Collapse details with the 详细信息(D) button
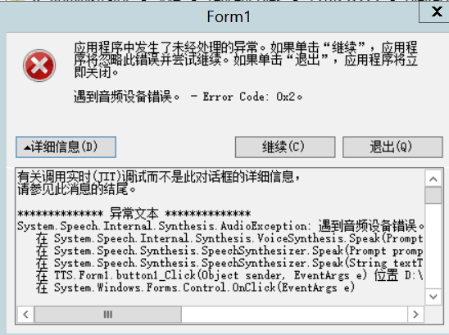This screenshot has height=335, width=449. (x=66, y=147)
